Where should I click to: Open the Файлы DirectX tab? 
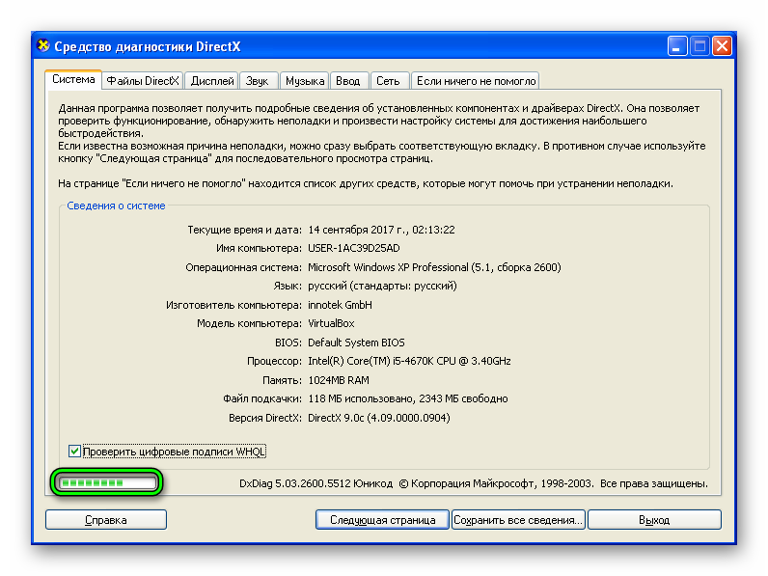click(x=143, y=81)
